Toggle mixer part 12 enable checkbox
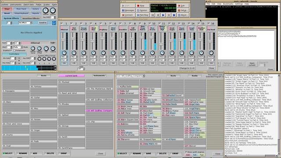The height and width of the screenshot is (158, 281). [x=169, y=23]
